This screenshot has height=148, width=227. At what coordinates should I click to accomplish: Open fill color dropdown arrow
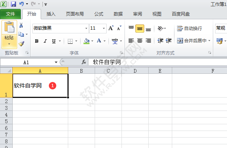pos(92,41)
